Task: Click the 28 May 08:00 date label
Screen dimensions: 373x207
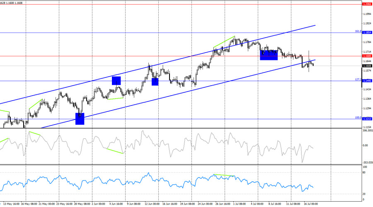Action: pos(82,204)
